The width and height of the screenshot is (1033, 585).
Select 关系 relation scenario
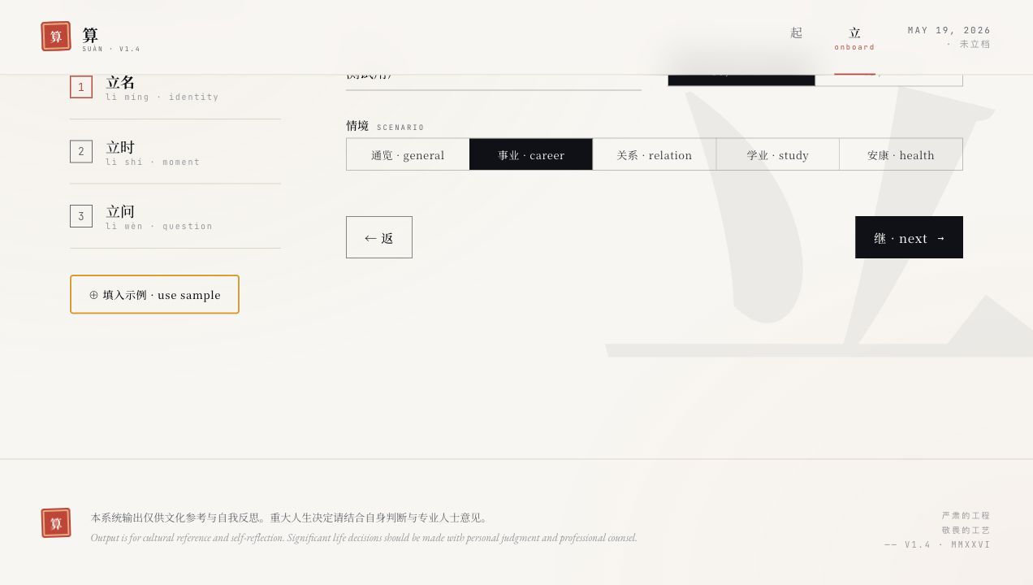(655, 154)
